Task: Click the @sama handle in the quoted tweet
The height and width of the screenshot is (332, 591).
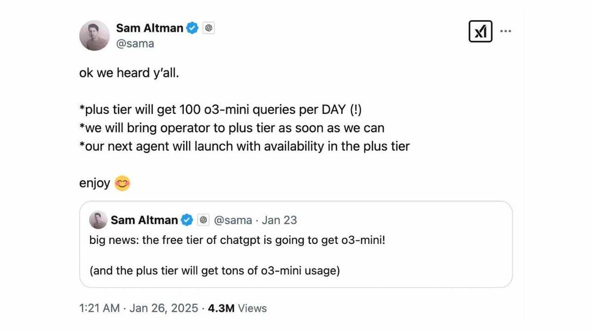Action: pos(232,220)
